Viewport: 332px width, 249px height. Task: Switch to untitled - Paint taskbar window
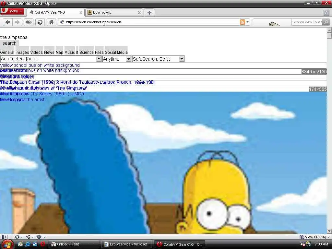click(74, 244)
